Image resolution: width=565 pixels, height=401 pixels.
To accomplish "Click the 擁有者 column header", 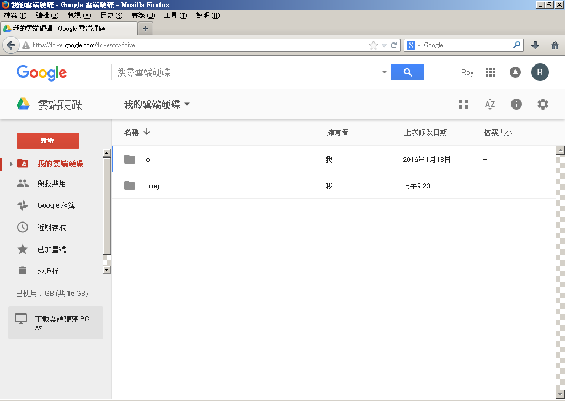I will (x=338, y=132).
